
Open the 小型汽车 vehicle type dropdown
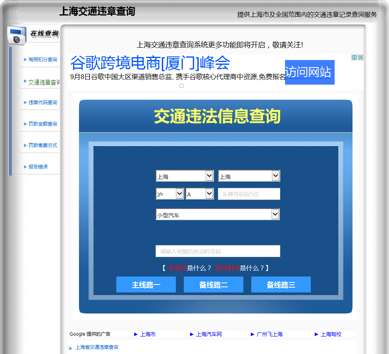tap(218, 214)
